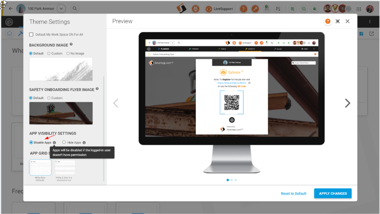Click the Theme Settings panel scrollbar
The height and width of the screenshot is (214, 380).
[x=104, y=128]
